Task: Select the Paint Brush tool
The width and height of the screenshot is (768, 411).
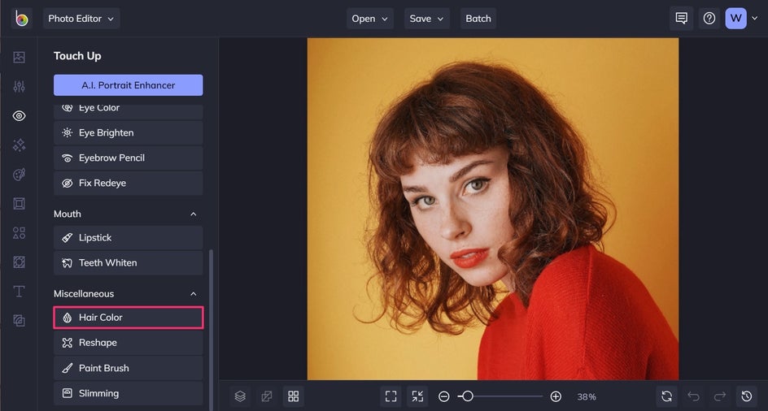Action: 129,368
